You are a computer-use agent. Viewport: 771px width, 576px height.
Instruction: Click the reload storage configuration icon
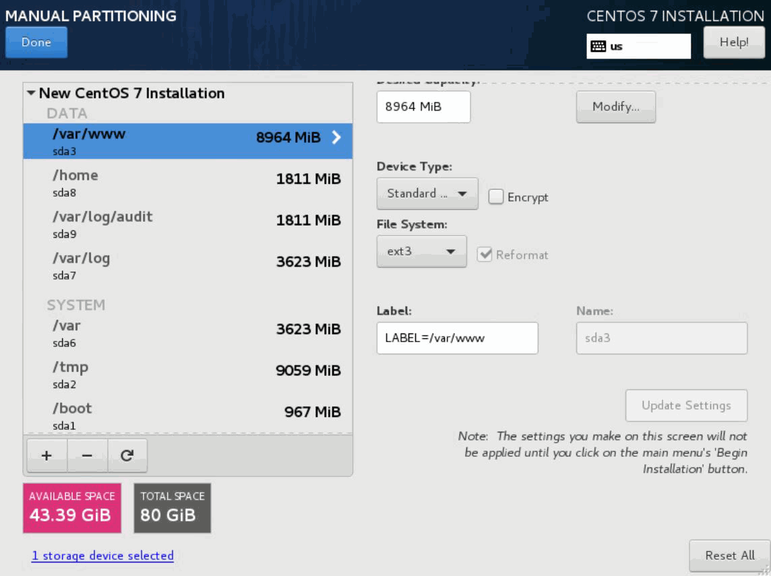pyautogui.click(x=127, y=455)
